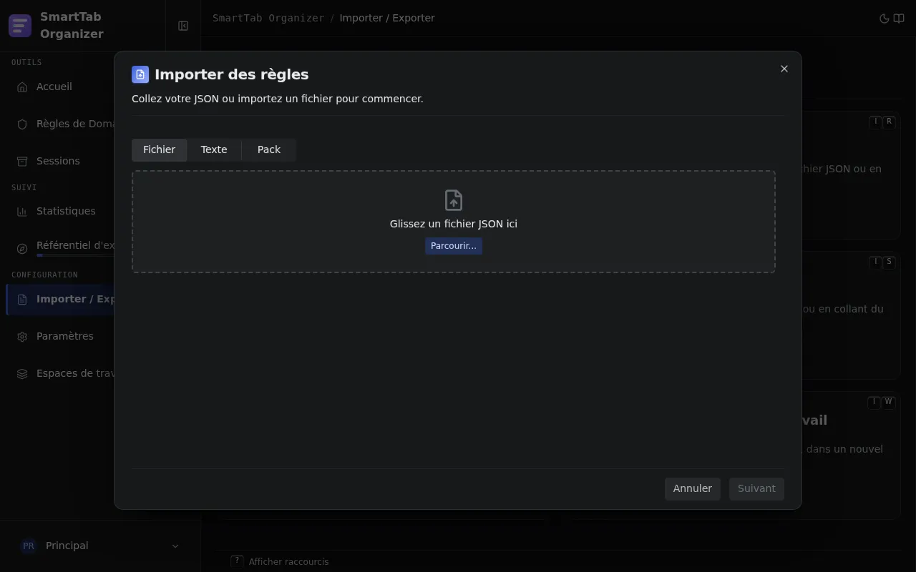The width and height of the screenshot is (916, 572).
Task: Click the SmartTab Organizer logo icon
Action: tap(20, 26)
